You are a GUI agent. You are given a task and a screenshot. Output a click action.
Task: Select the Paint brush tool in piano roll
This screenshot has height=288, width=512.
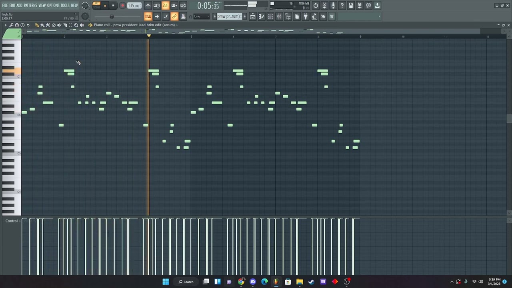[42, 25]
